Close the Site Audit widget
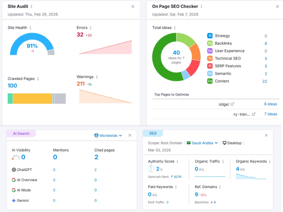283x212 pixels. point(133,6)
